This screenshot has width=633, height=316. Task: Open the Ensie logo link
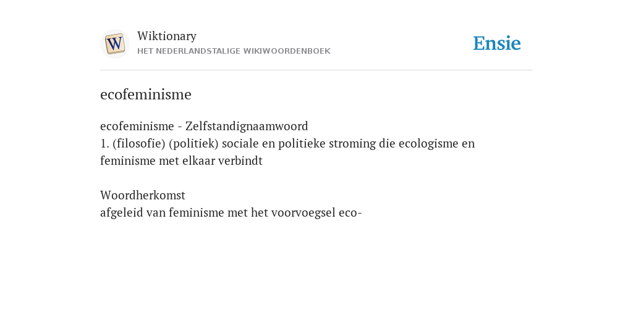[x=496, y=43]
